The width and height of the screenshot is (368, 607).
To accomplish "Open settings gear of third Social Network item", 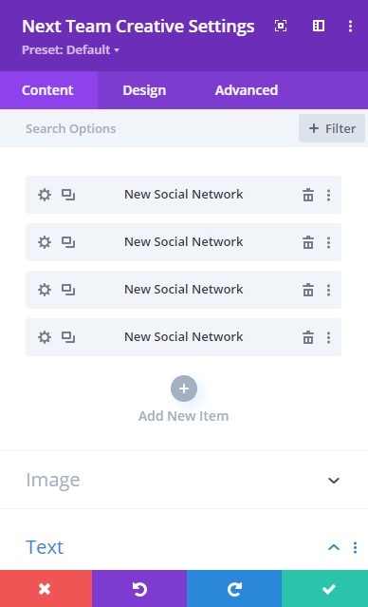I will tap(45, 290).
